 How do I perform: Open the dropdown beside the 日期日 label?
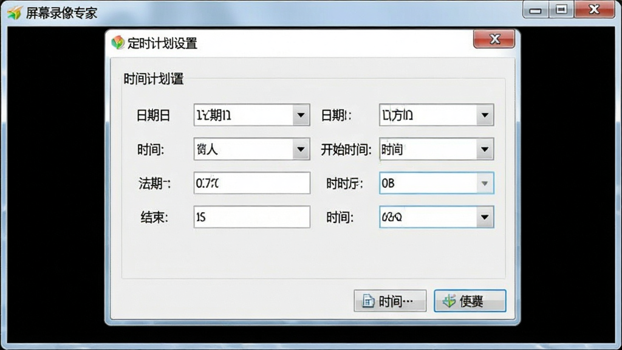tap(301, 115)
